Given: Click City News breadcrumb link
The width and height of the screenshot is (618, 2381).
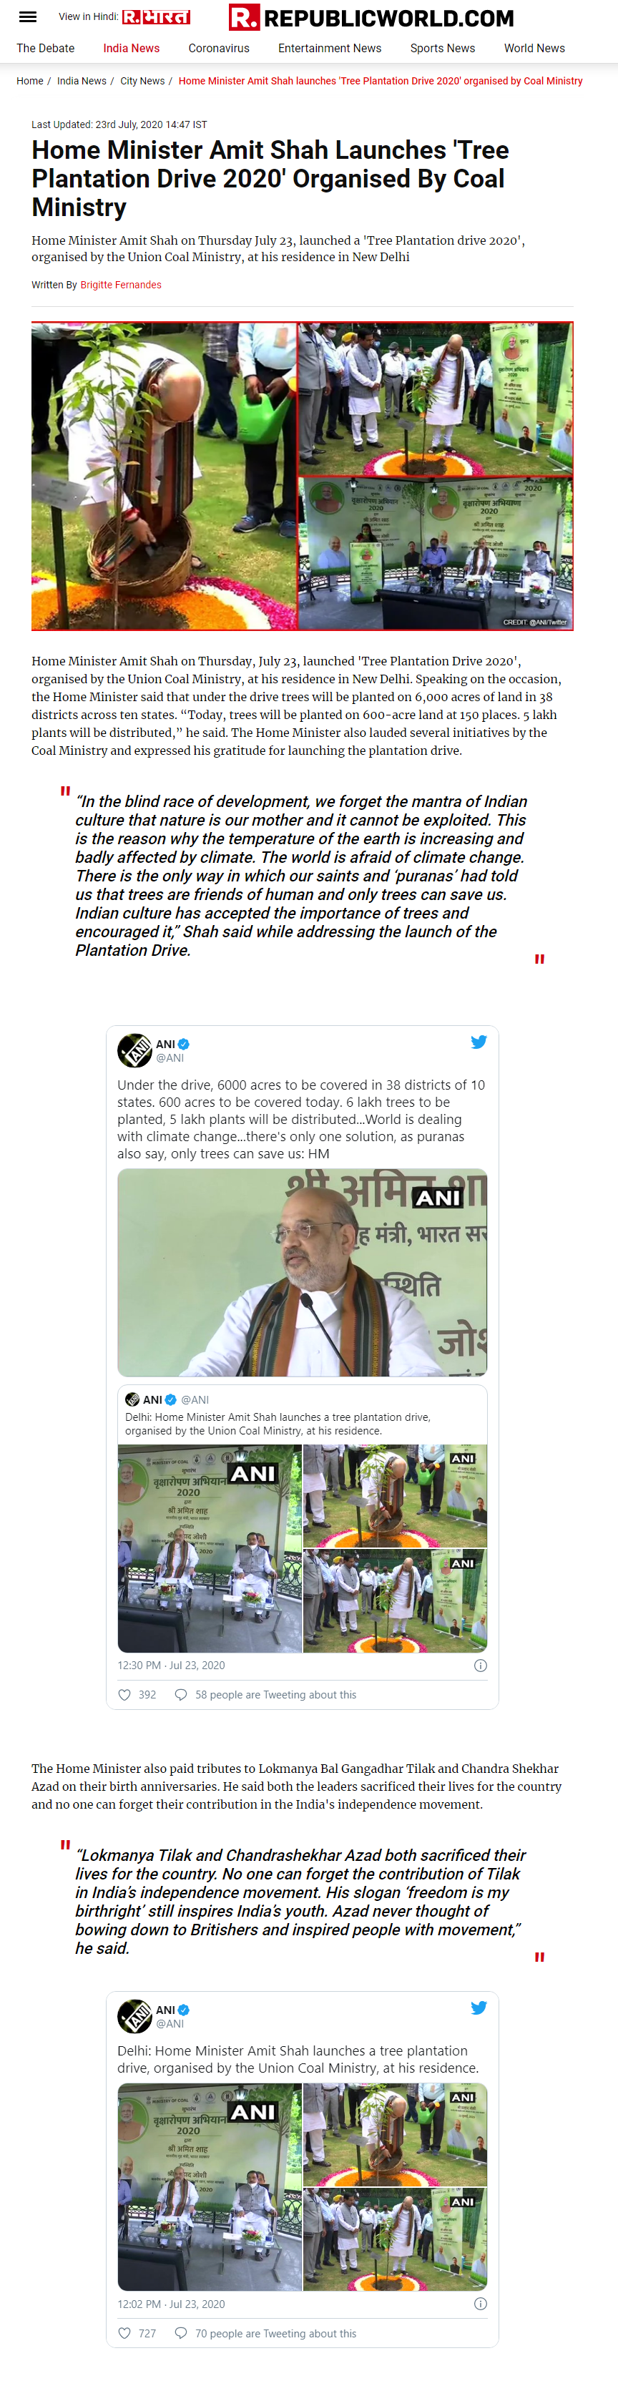Looking at the screenshot, I should [142, 82].
